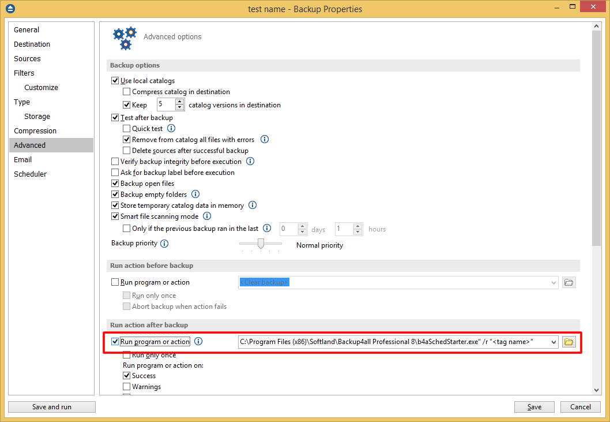Viewport: 610px width, 422px height.
Task: Click the Save and run button
Action: [52, 407]
